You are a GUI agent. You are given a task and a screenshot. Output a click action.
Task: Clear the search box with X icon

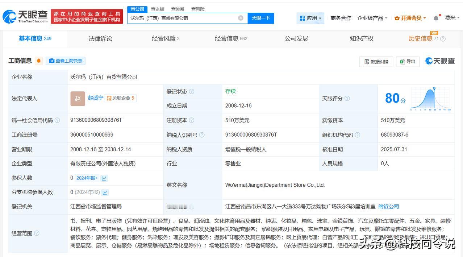pos(241,18)
